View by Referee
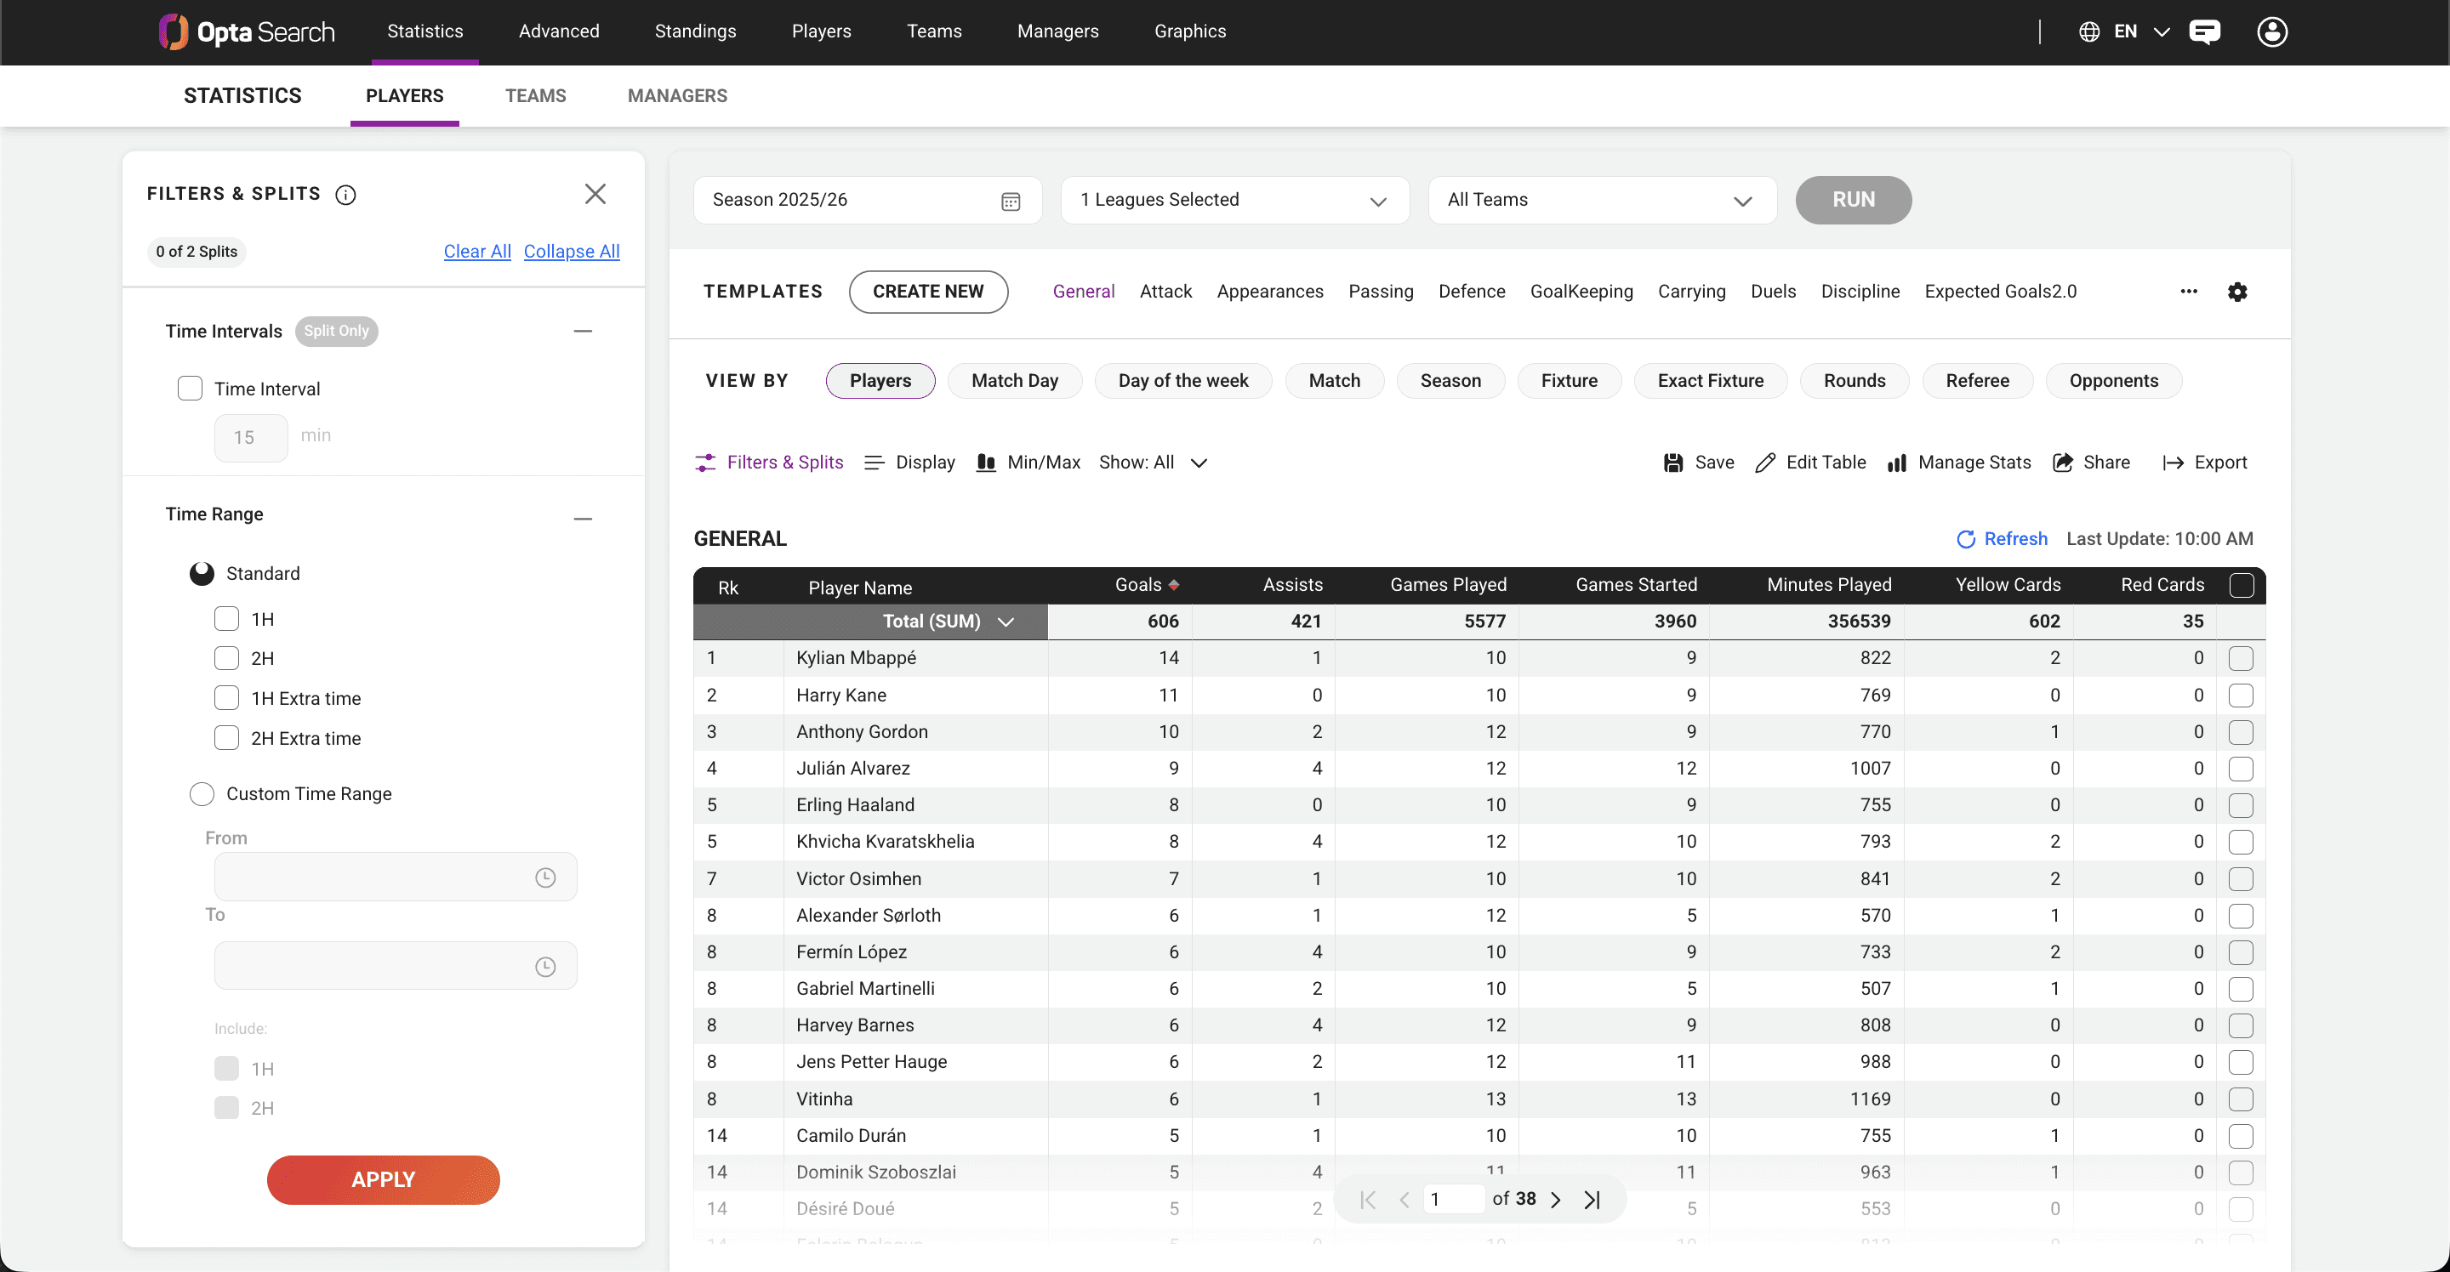 pyautogui.click(x=1977, y=381)
